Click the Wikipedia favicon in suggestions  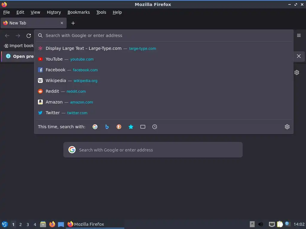tap(40, 81)
